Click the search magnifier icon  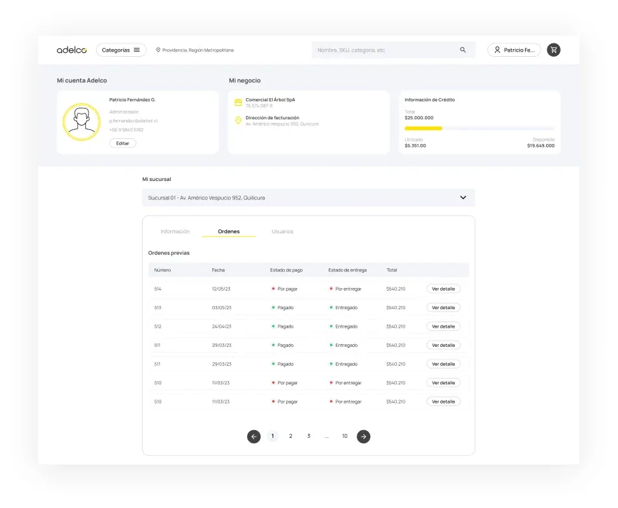[x=463, y=50]
